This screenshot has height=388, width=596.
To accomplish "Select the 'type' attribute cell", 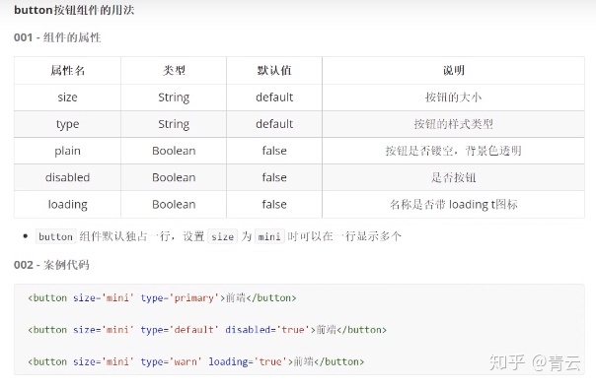I will 68,124.
